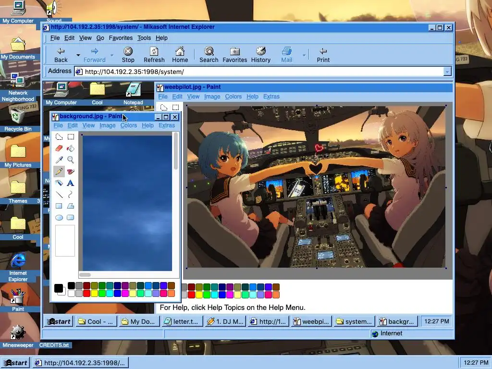Refresh the page in Internet Explorer
This screenshot has width=492, height=369.
(154, 55)
